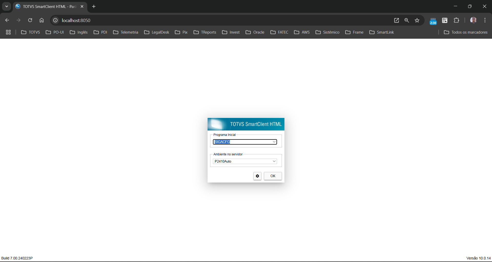
Task: Click the Programa Inicial group label
Action: (224, 135)
